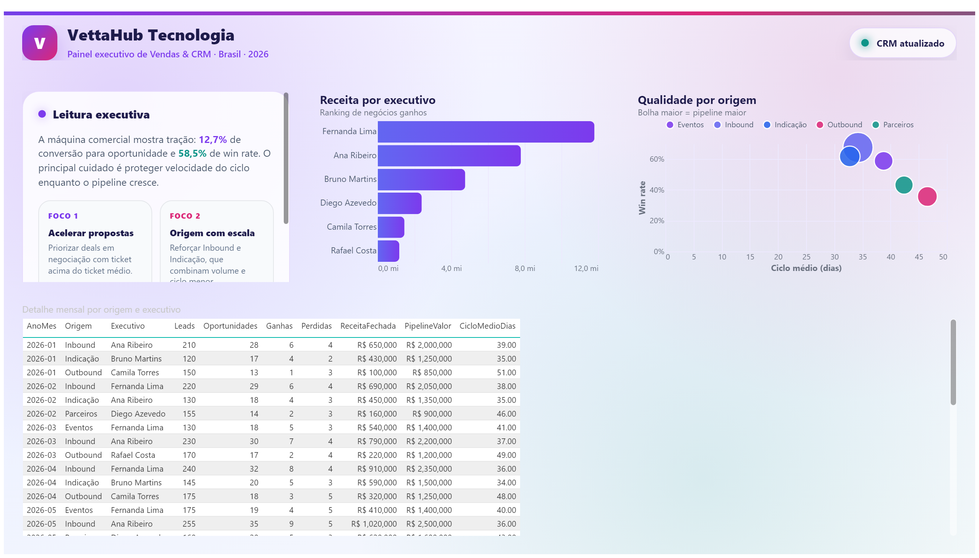
Task: Sort table by Leads column header
Action: [x=184, y=326]
